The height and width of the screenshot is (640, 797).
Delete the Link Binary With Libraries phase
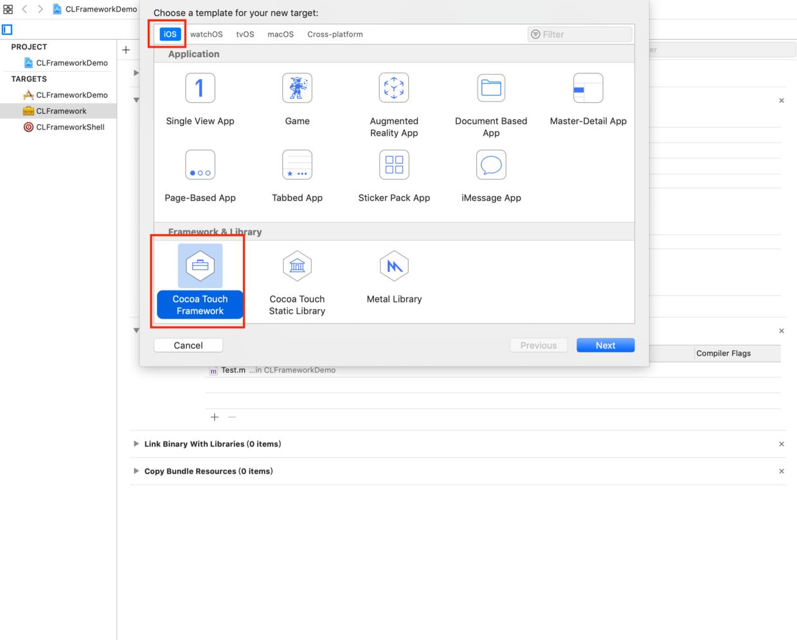(x=782, y=444)
